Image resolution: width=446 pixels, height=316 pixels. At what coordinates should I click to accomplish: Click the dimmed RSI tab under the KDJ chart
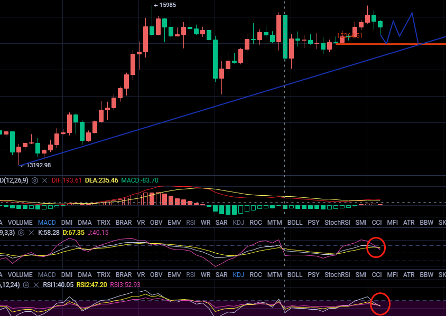(x=191, y=275)
